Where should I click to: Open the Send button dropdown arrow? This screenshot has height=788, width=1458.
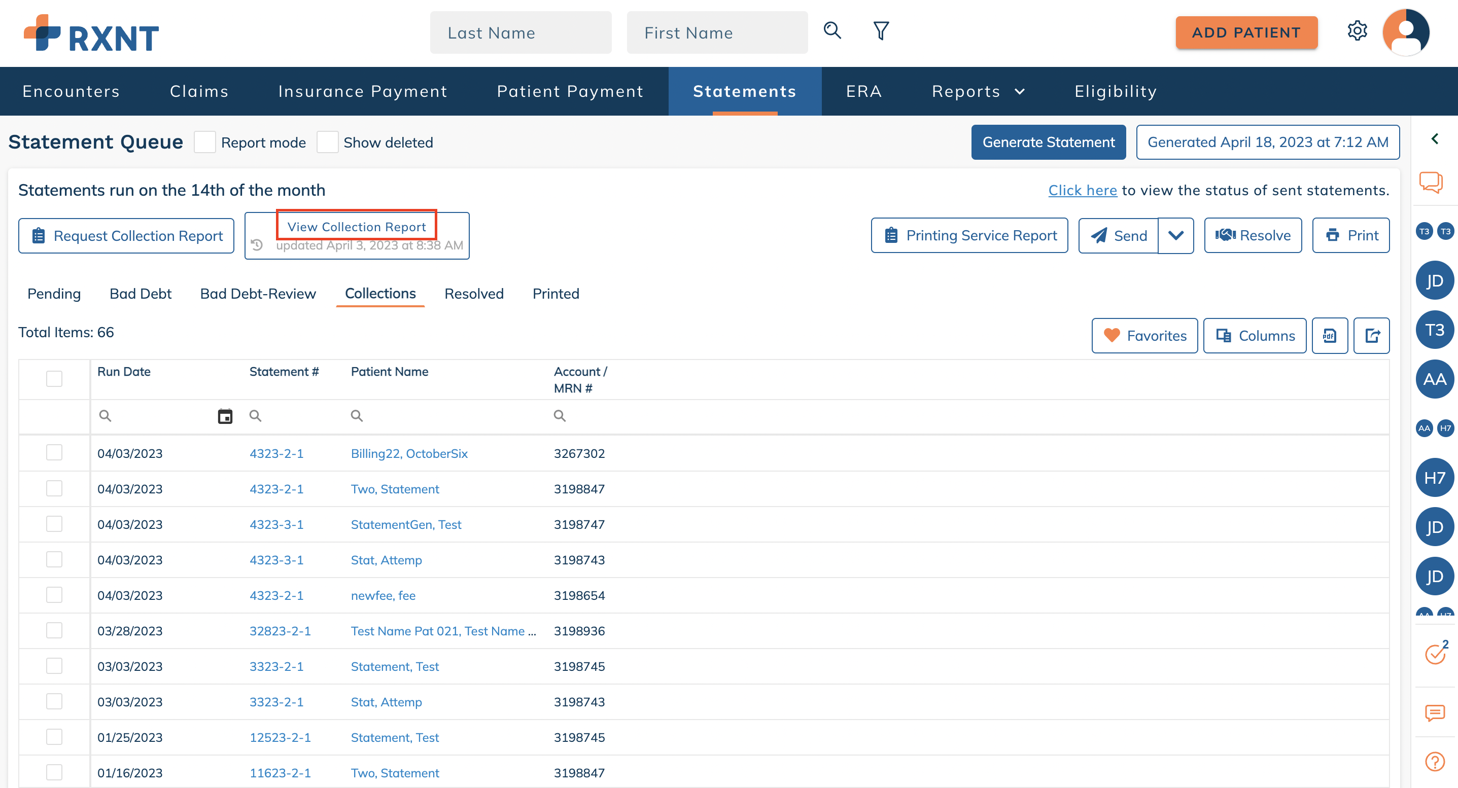coord(1176,235)
